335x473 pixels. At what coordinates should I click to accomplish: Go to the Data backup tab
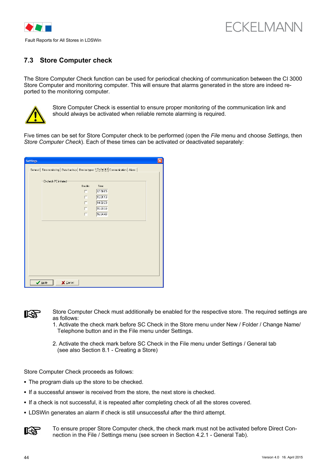(x=69, y=170)
